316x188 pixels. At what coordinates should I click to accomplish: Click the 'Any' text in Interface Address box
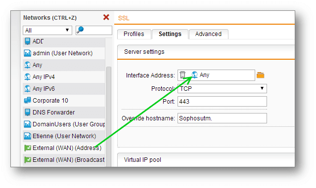204,75
